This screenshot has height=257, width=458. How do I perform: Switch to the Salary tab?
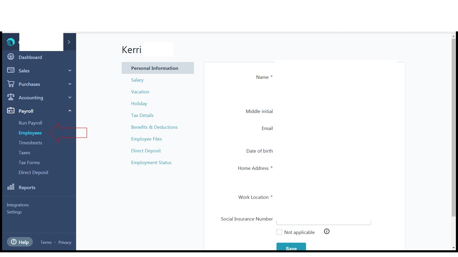point(137,80)
